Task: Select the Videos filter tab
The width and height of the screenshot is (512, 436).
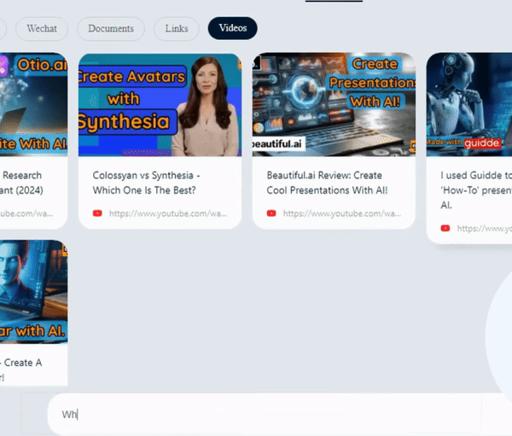Action: tap(232, 28)
